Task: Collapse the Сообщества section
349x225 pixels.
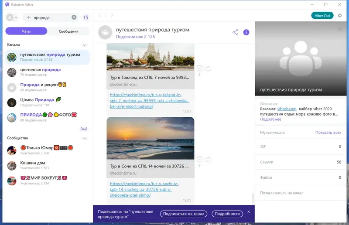Action: [x=84, y=138]
